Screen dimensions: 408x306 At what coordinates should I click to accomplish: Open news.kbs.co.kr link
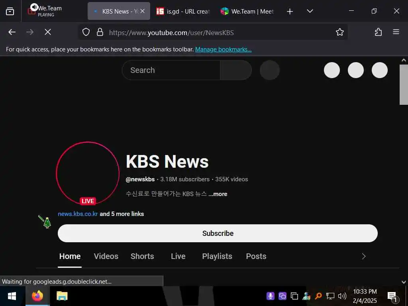coord(78,214)
